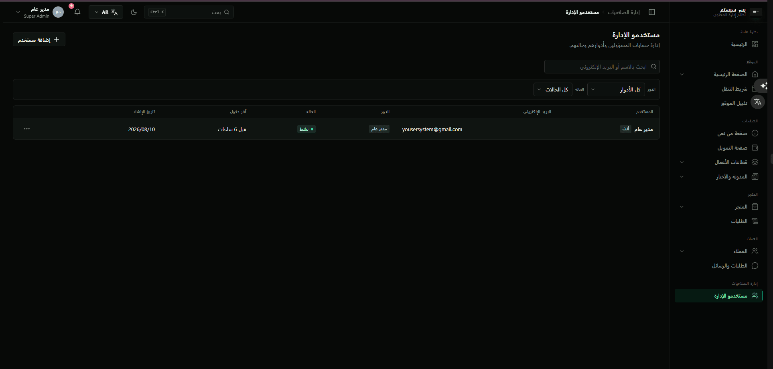Expand the العملاء sidebar chevron

(x=682, y=251)
